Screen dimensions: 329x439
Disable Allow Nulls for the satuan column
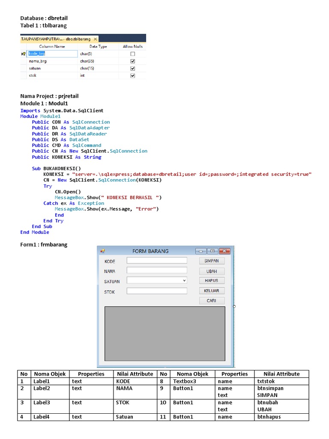tap(132, 69)
